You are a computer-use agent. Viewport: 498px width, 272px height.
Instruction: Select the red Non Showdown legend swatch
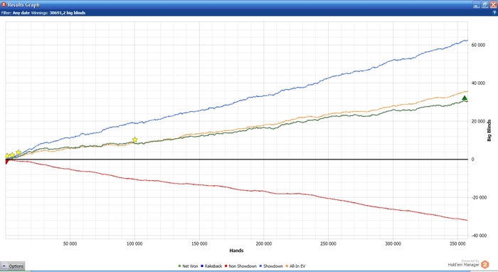tap(226, 266)
